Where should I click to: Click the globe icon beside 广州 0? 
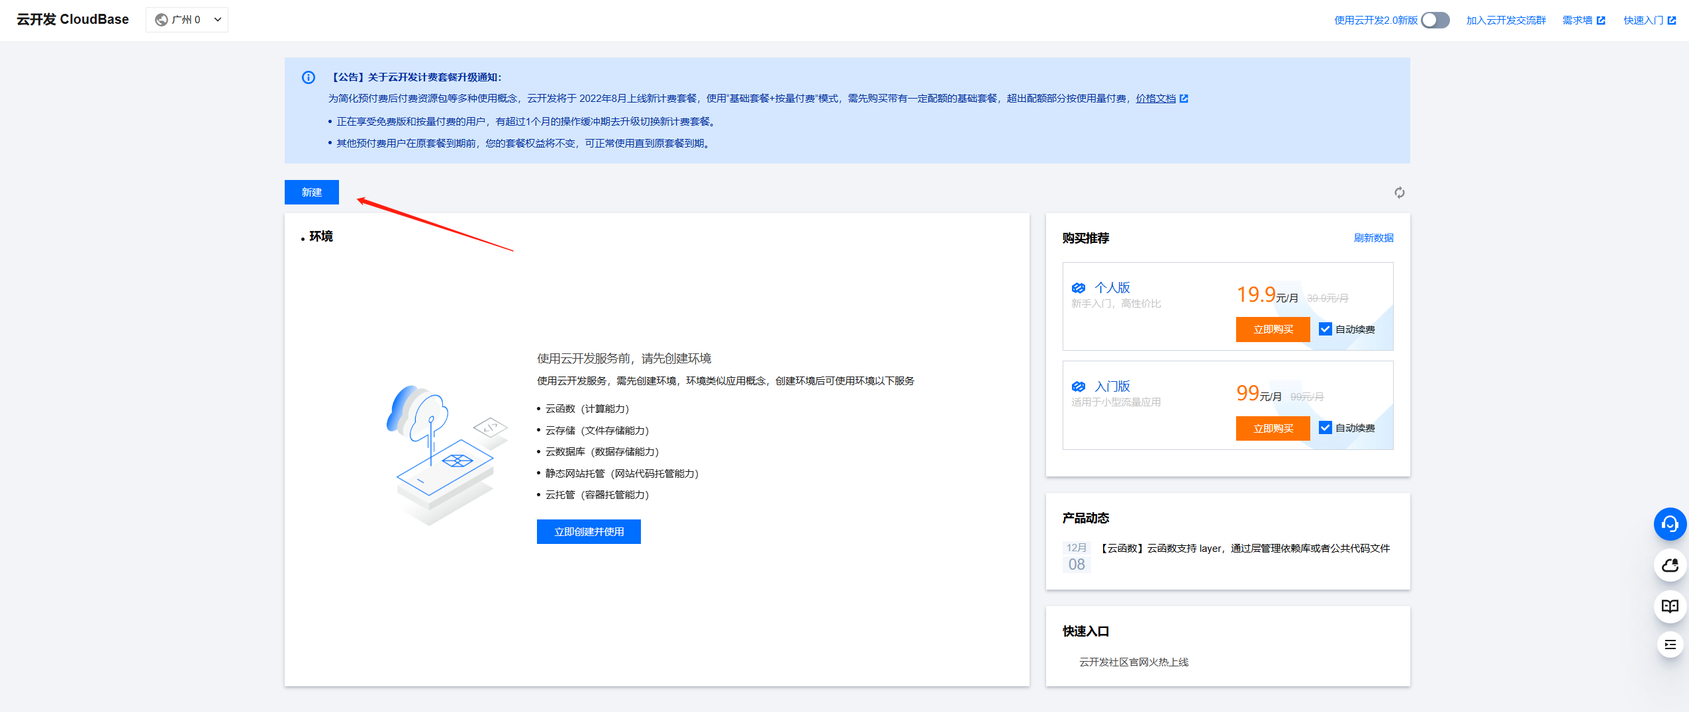coord(161,20)
